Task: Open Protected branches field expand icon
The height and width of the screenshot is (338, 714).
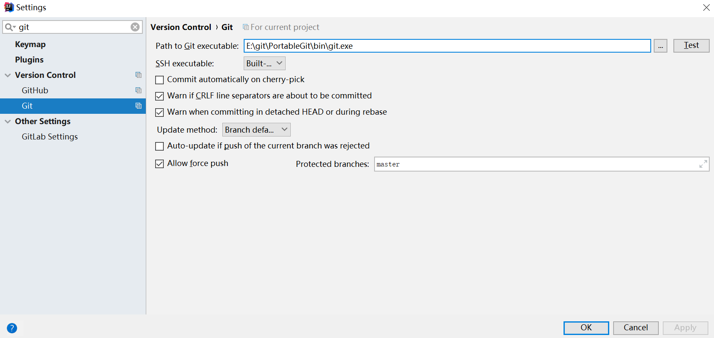Action: (703, 164)
